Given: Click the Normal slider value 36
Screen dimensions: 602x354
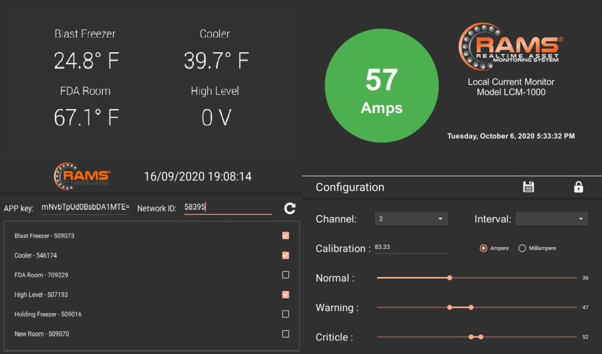Looking at the screenshot, I should click(x=585, y=278).
